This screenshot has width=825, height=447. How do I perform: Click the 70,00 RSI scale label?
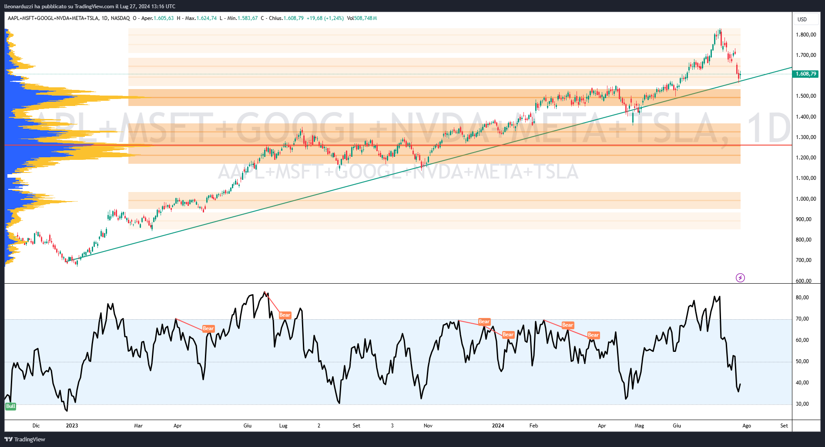802,319
